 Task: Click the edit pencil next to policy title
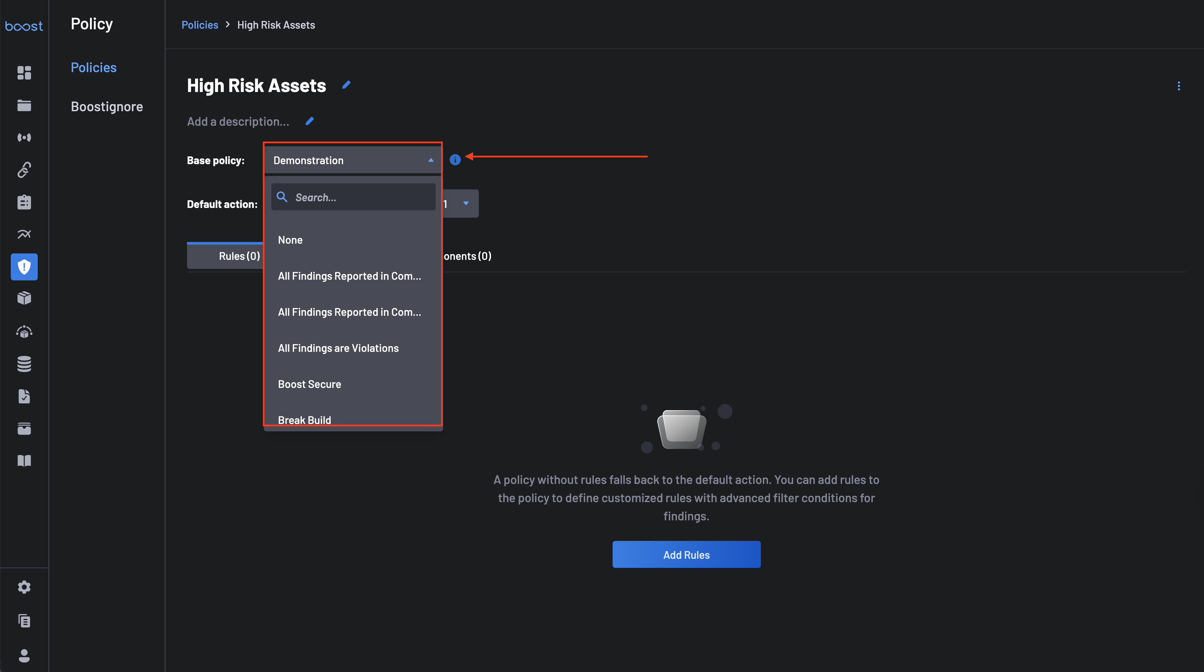[346, 85]
